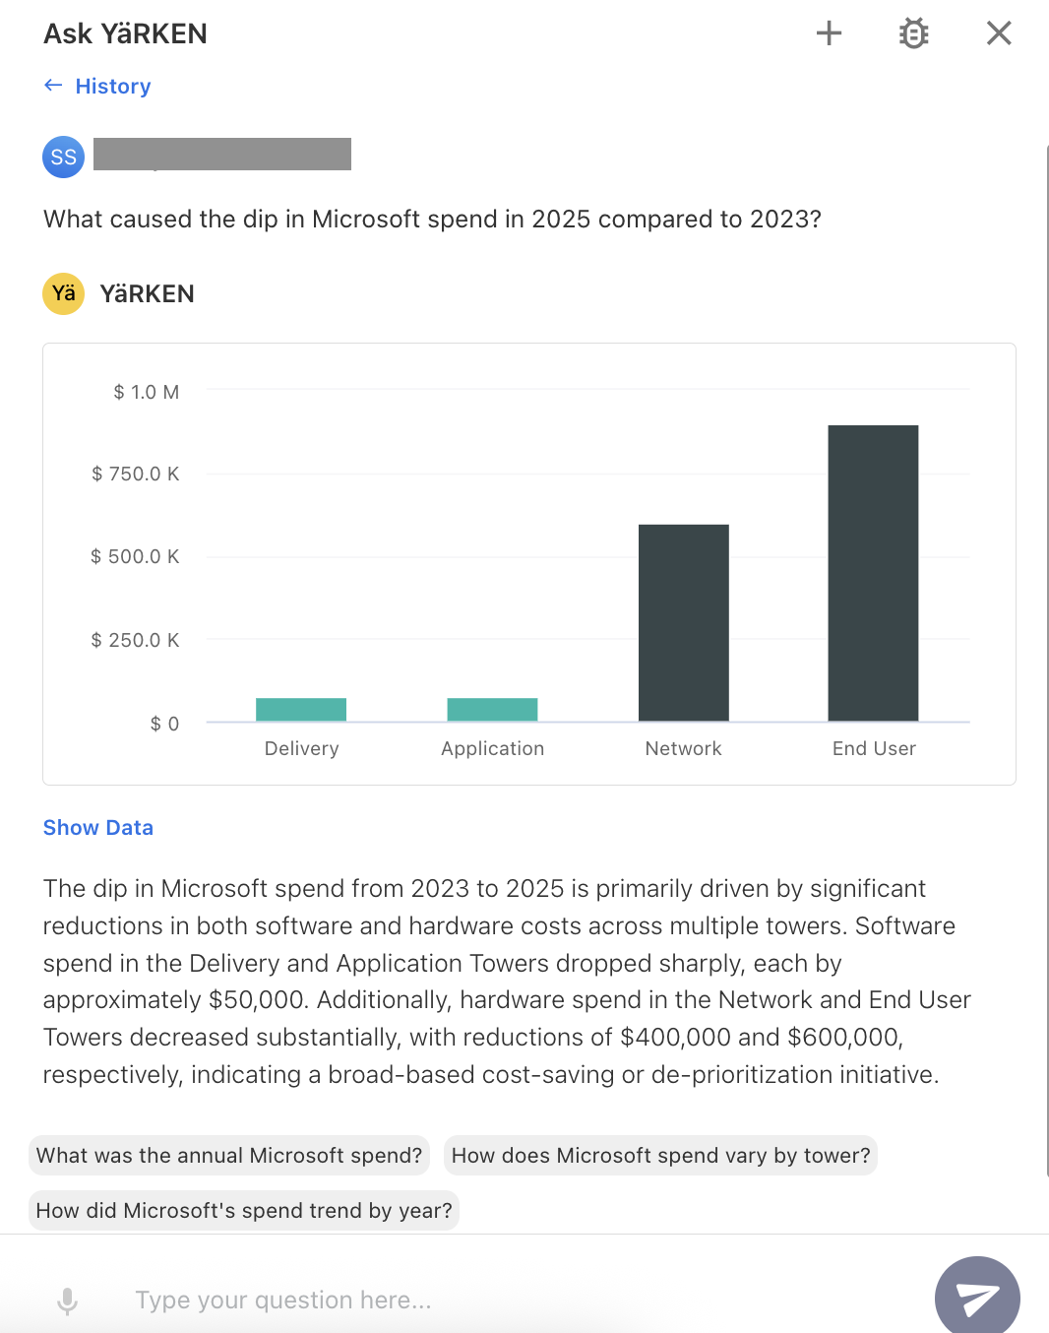Click the End User bar in chart
The width and height of the screenshot is (1049, 1333).
pyautogui.click(x=873, y=573)
